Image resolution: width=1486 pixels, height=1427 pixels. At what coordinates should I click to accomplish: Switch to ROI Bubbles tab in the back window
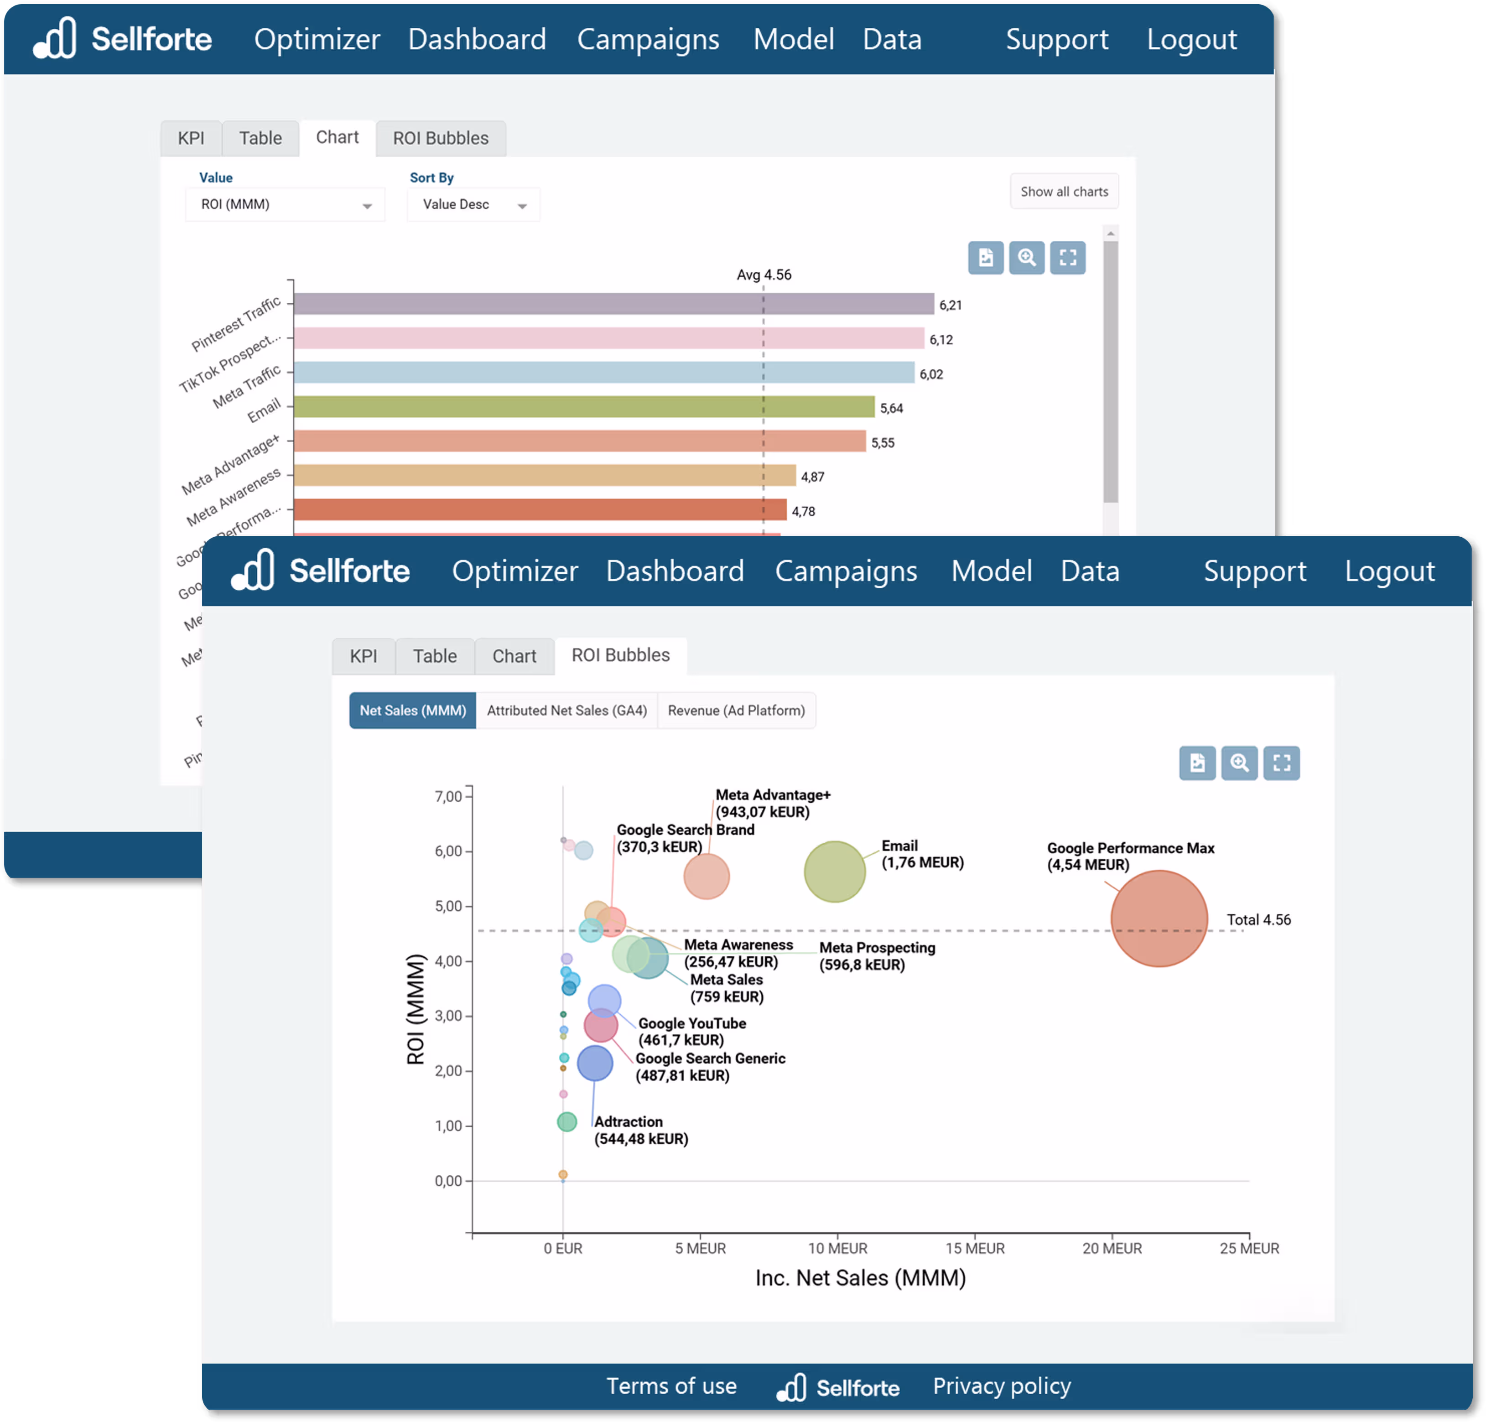tap(441, 138)
